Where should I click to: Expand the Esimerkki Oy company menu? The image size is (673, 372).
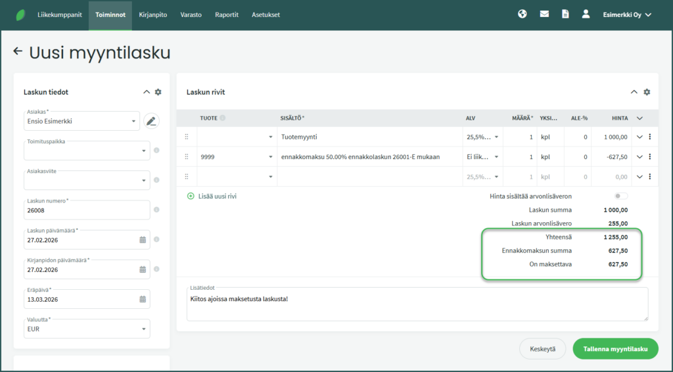tap(627, 14)
